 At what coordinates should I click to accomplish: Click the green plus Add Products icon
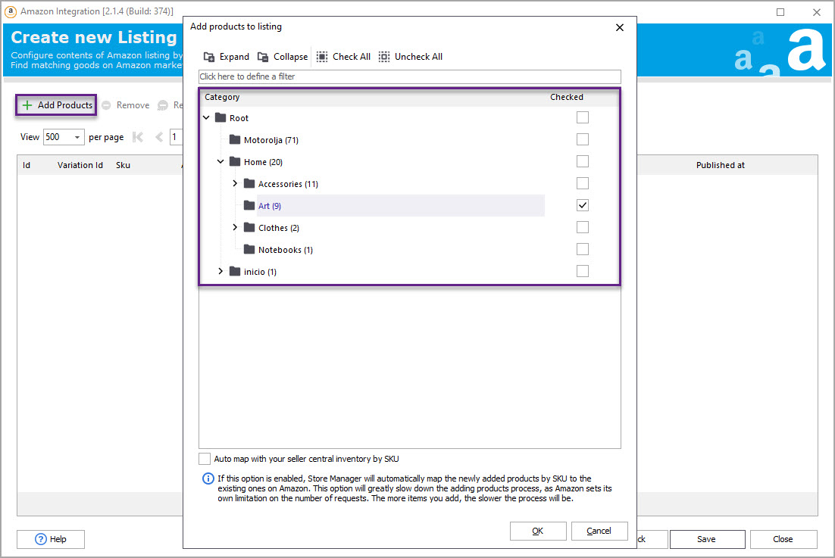27,105
